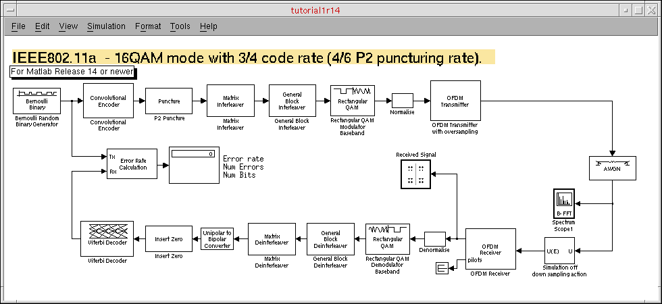Select the Matrix Interleaver block
The height and width of the screenshot is (304, 662).
(230, 101)
